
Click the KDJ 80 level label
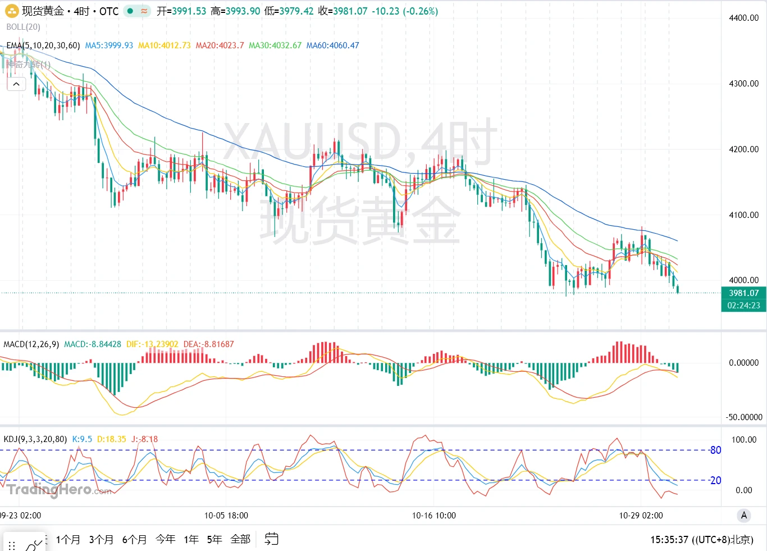tap(715, 450)
